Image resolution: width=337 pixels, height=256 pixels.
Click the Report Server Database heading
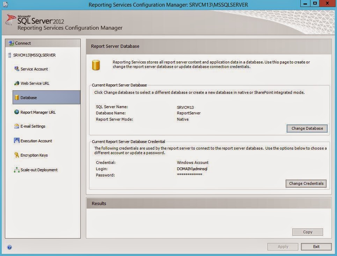coord(115,46)
